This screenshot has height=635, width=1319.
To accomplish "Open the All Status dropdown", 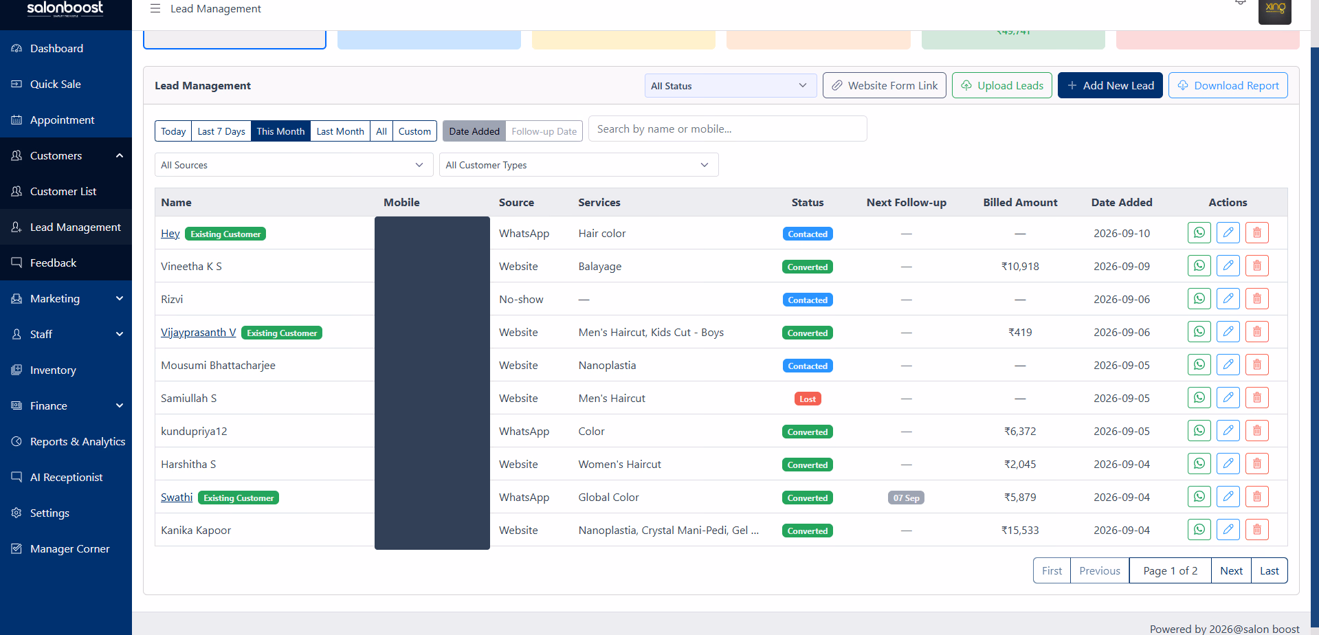I will pos(731,86).
